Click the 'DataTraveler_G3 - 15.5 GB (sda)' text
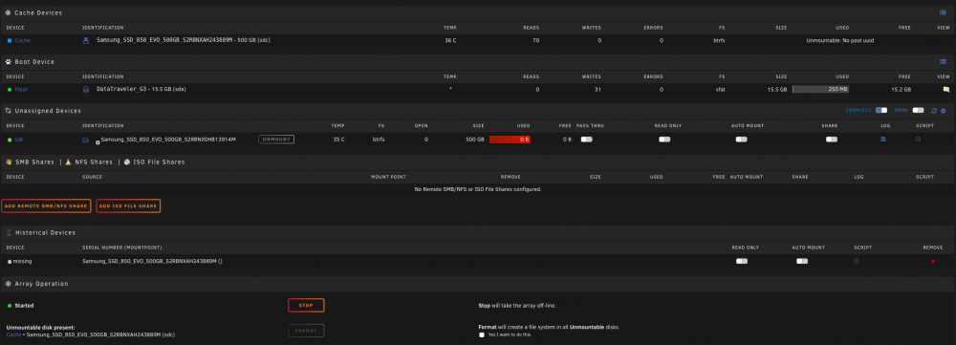Viewport: 956px width, 345px height. 141,89
